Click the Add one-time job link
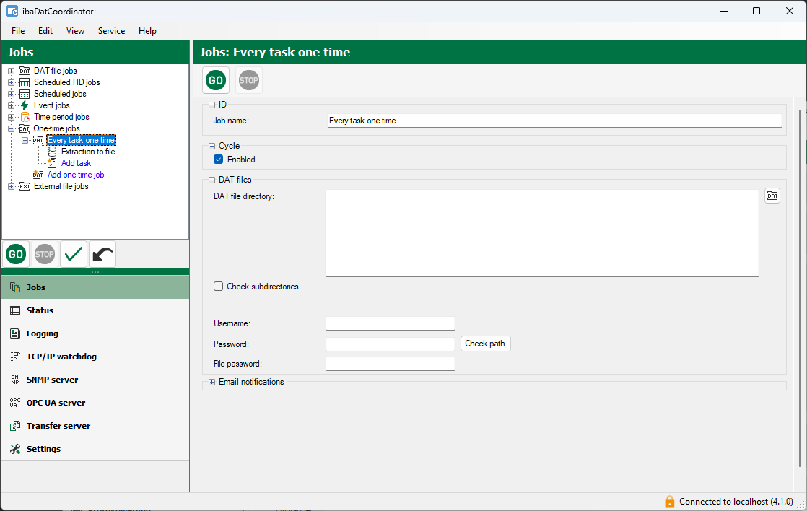807x511 pixels. pyautogui.click(x=76, y=175)
